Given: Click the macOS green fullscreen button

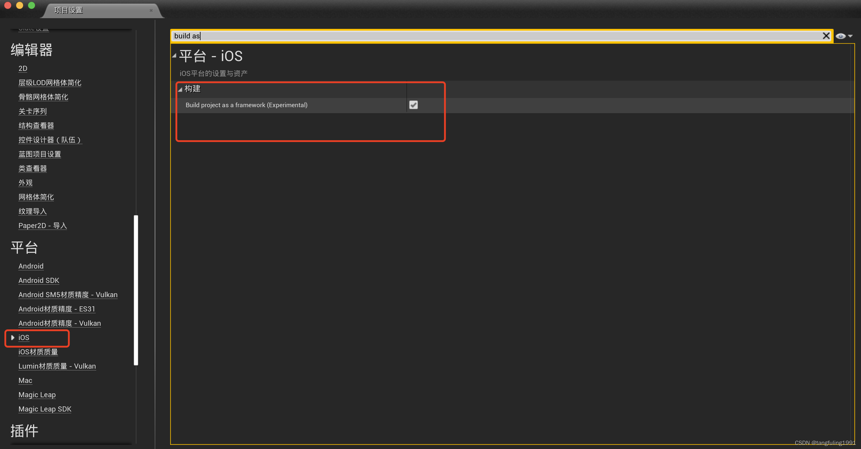Looking at the screenshot, I should pos(32,5).
